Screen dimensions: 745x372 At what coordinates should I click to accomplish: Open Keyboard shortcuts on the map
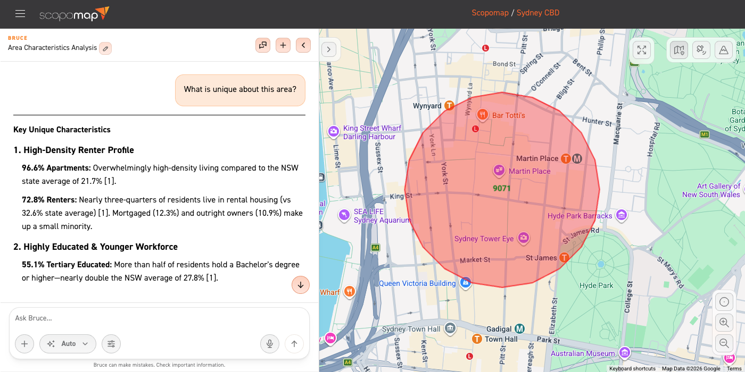click(x=632, y=368)
